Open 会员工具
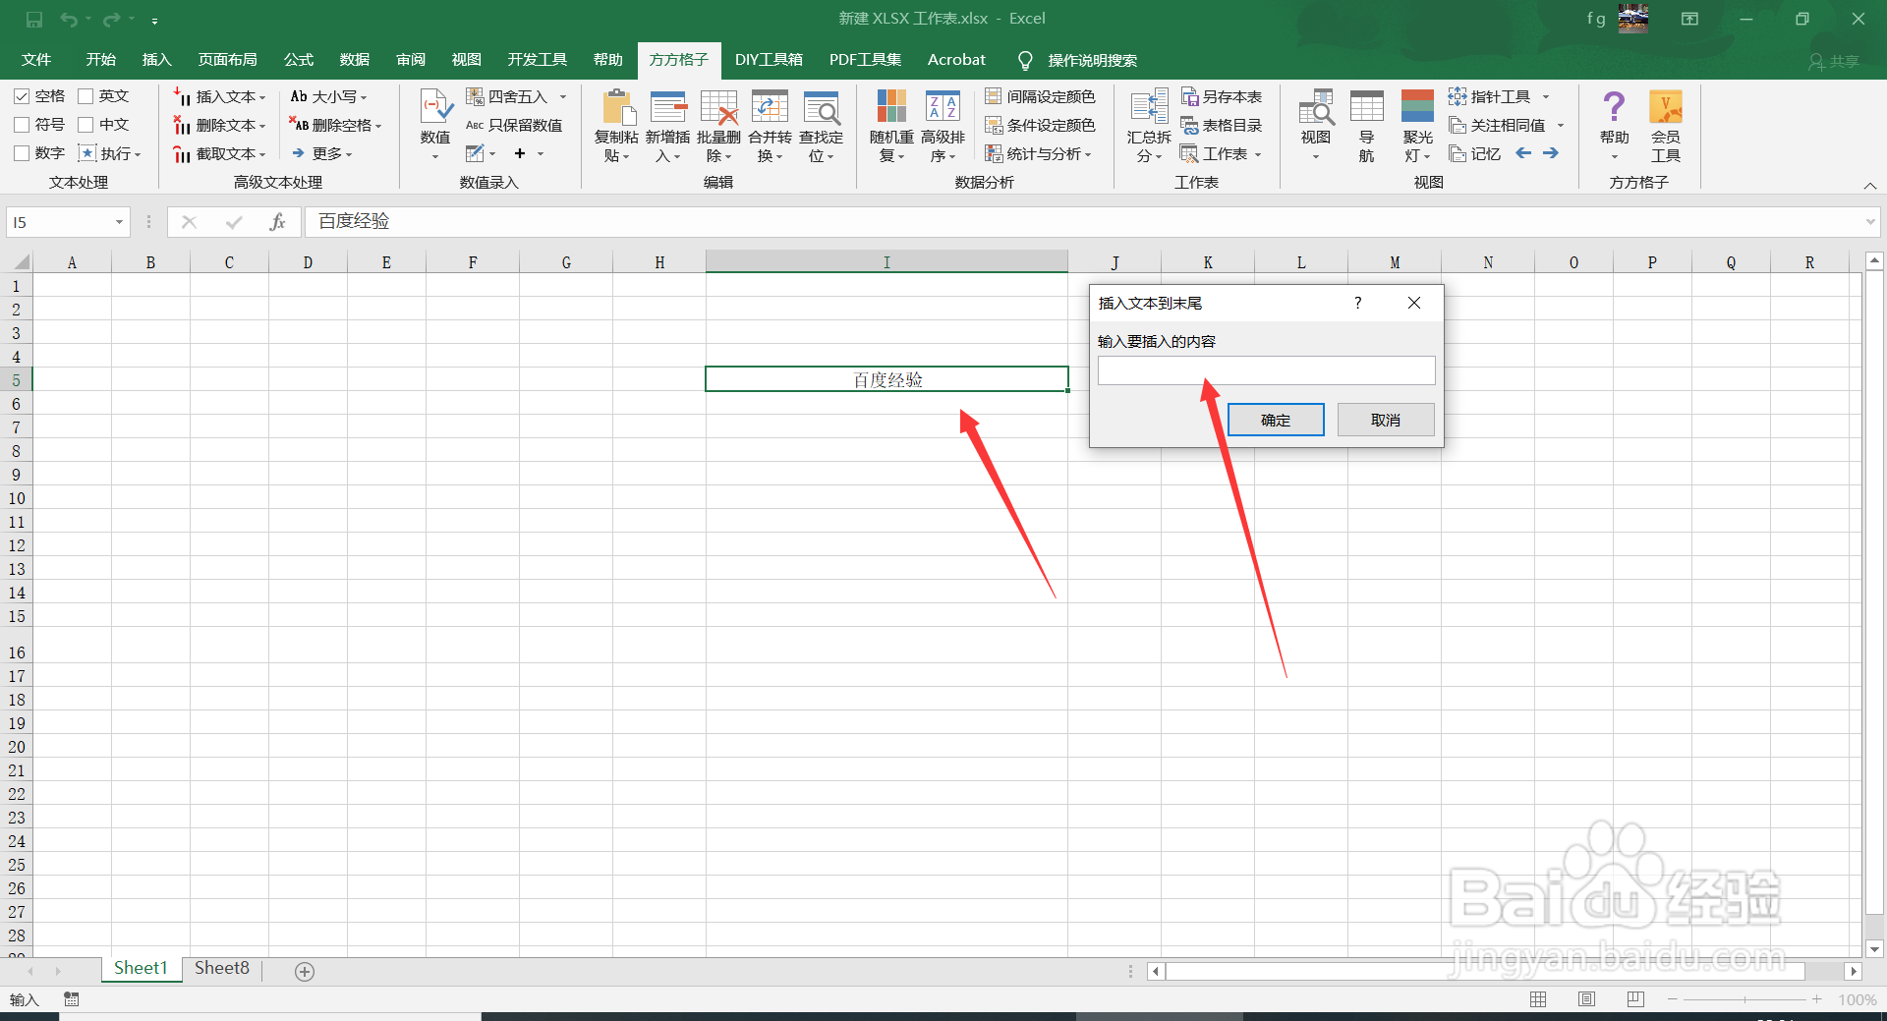Viewport: 1887px width, 1021px height. pyautogui.click(x=1666, y=127)
